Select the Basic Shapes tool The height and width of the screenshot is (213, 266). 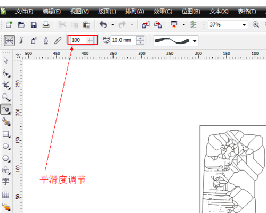click(x=6, y=170)
